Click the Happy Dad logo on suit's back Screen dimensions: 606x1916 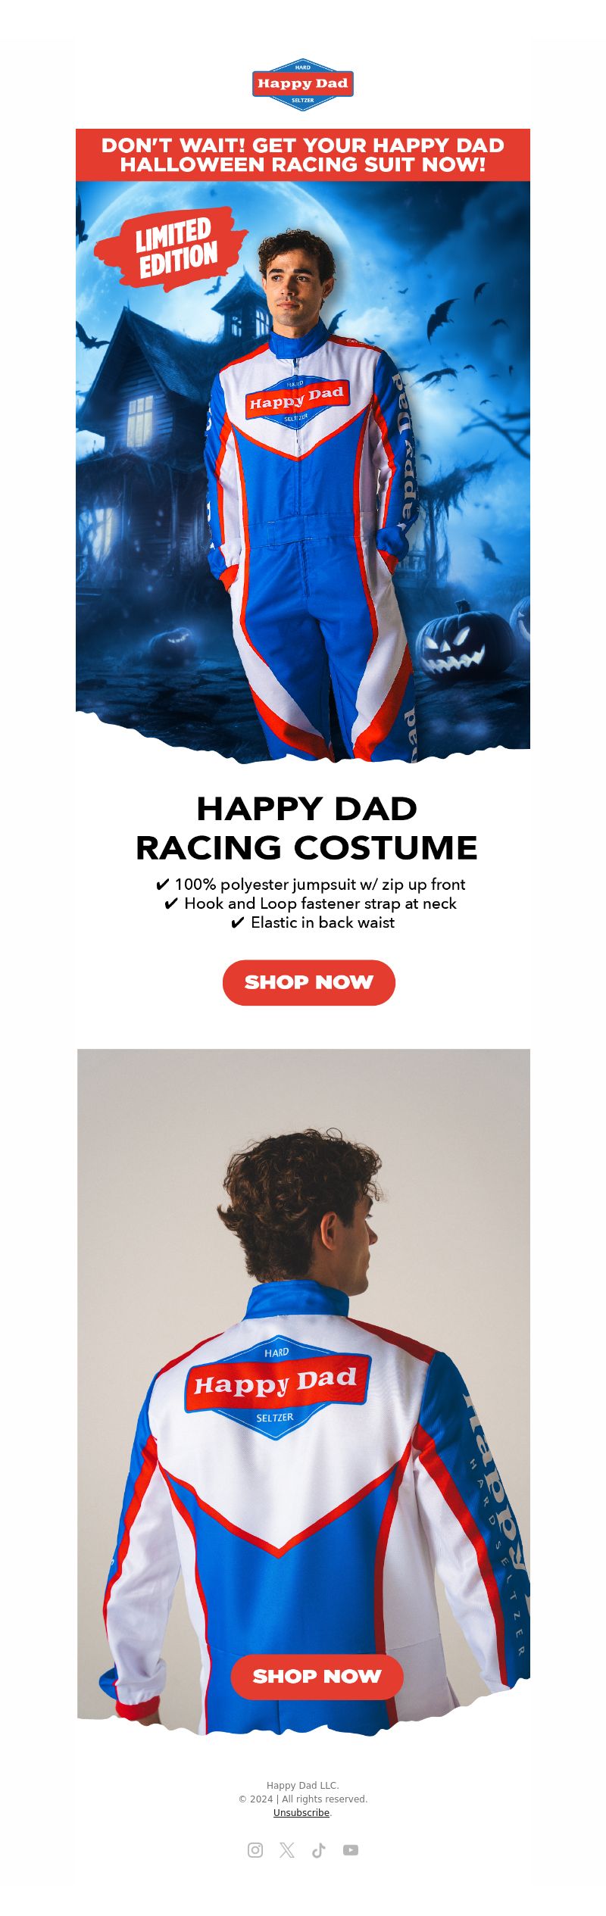point(277,1386)
